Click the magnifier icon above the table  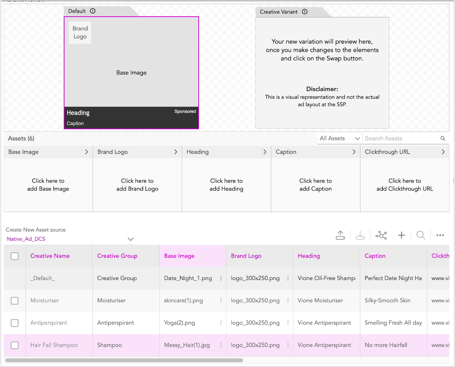coord(421,235)
